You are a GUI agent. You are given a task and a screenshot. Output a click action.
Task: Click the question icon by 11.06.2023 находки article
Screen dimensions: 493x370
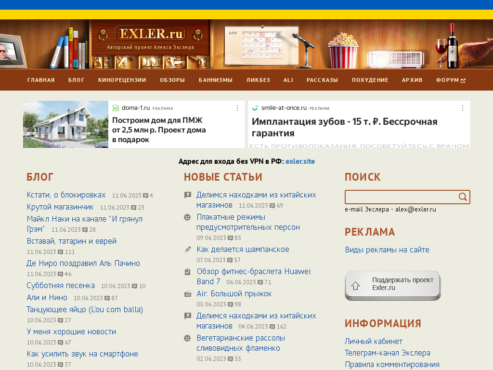click(188, 195)
